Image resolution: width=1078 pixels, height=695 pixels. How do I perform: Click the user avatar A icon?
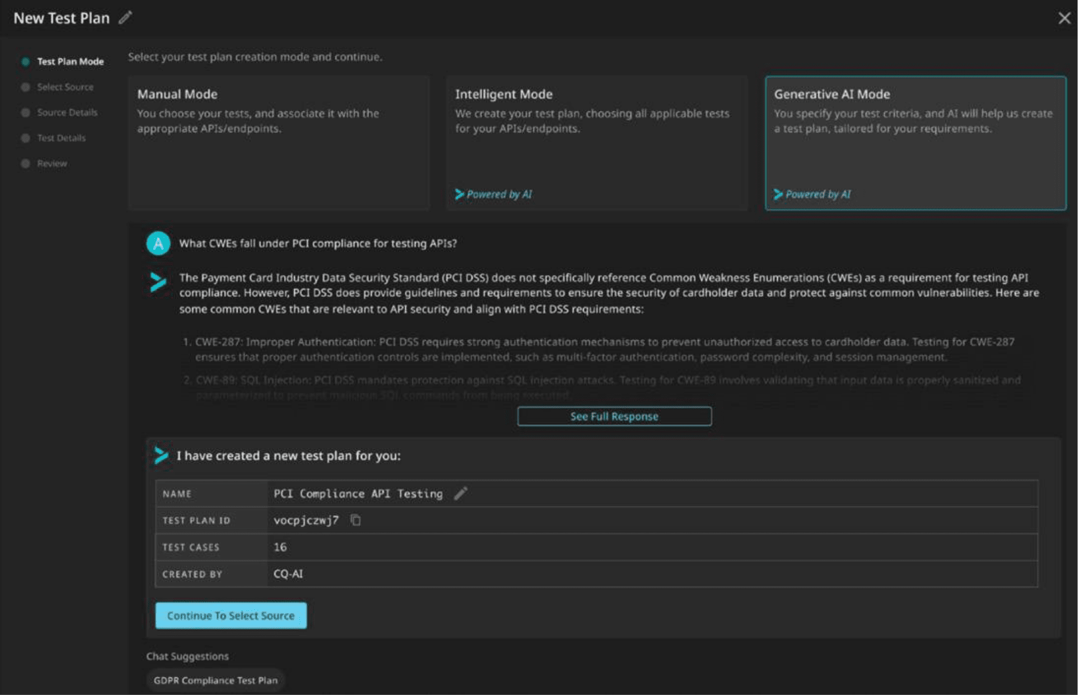point(158,243)
